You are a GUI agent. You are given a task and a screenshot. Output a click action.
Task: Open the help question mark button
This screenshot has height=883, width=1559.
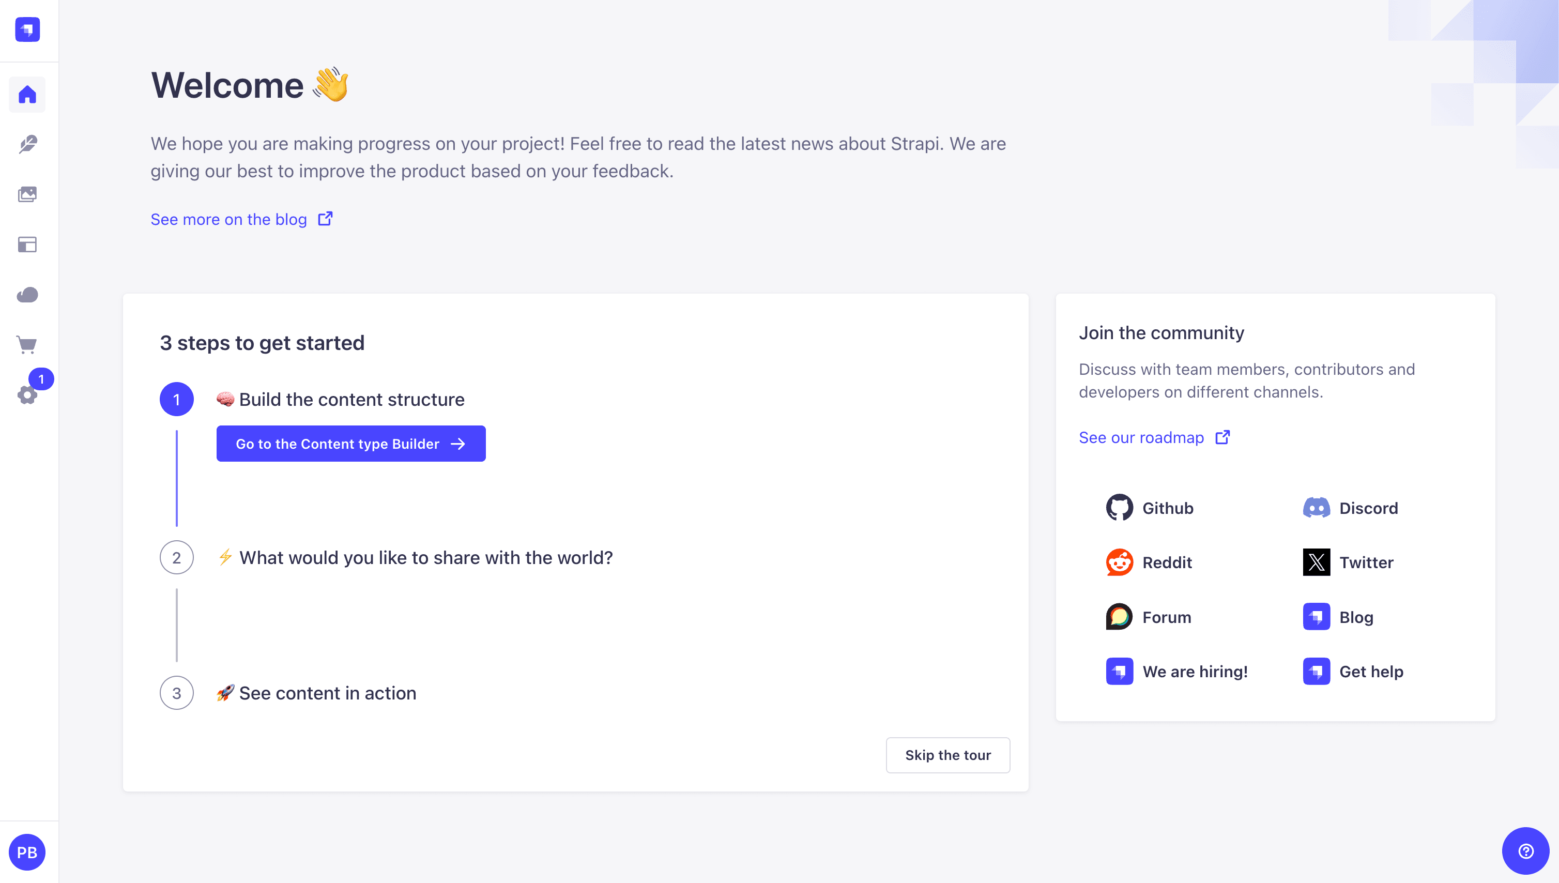pos(1525,851)
